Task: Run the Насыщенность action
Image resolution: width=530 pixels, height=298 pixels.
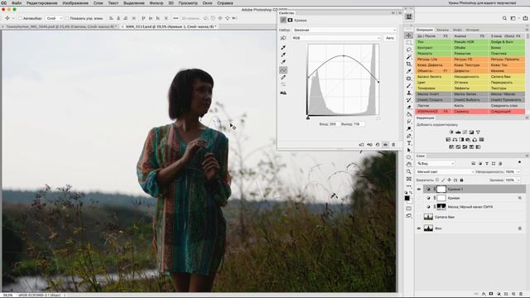Action: (470, 77)
